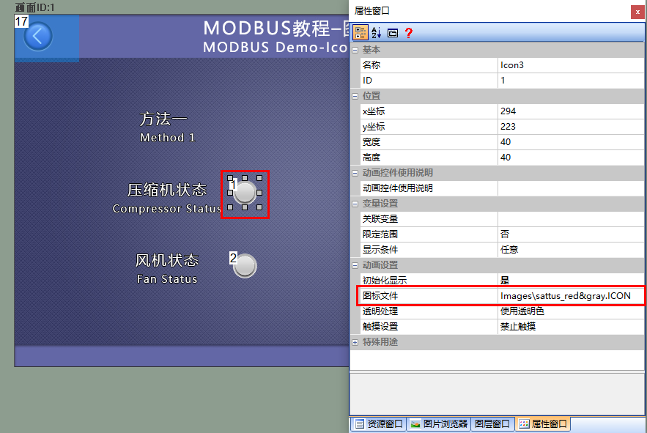Open the 触摸设置 value 禁止触摸
The height and width of the screenshot is (433, 647).
(x=571, y=327)
